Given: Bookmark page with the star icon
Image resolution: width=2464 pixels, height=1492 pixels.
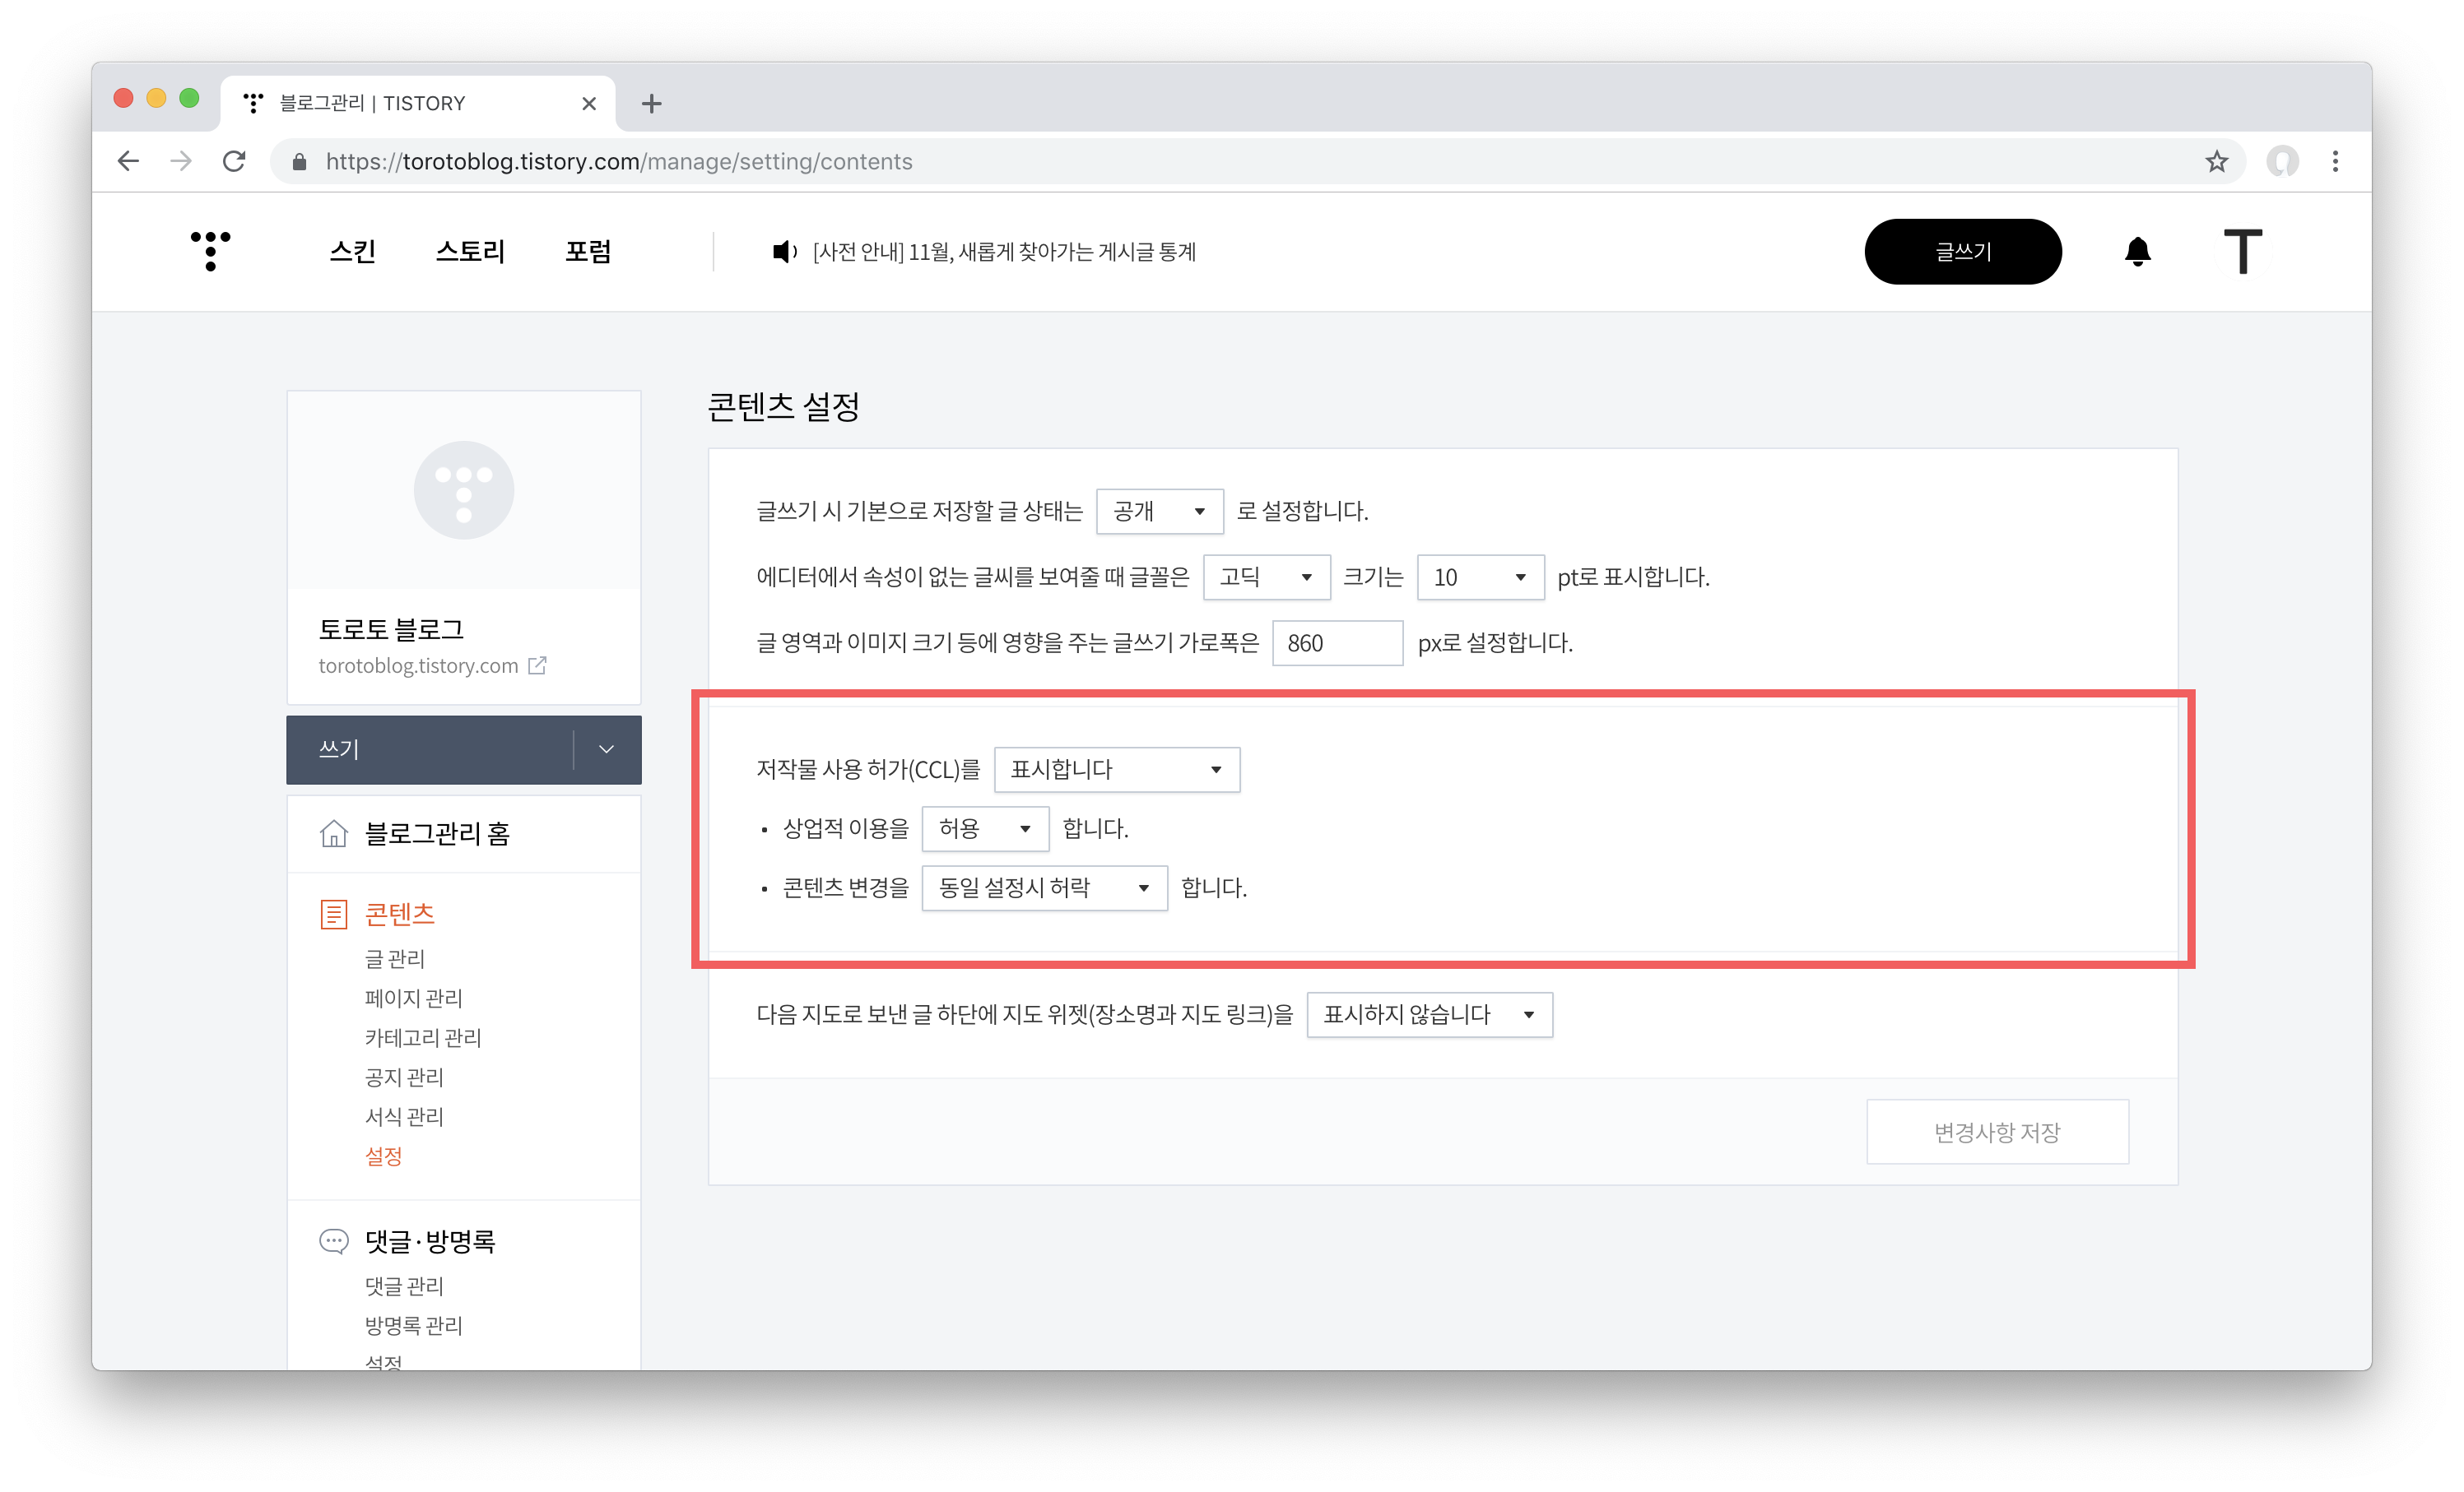Looking at the screenshot, I should click(2216, 162).
